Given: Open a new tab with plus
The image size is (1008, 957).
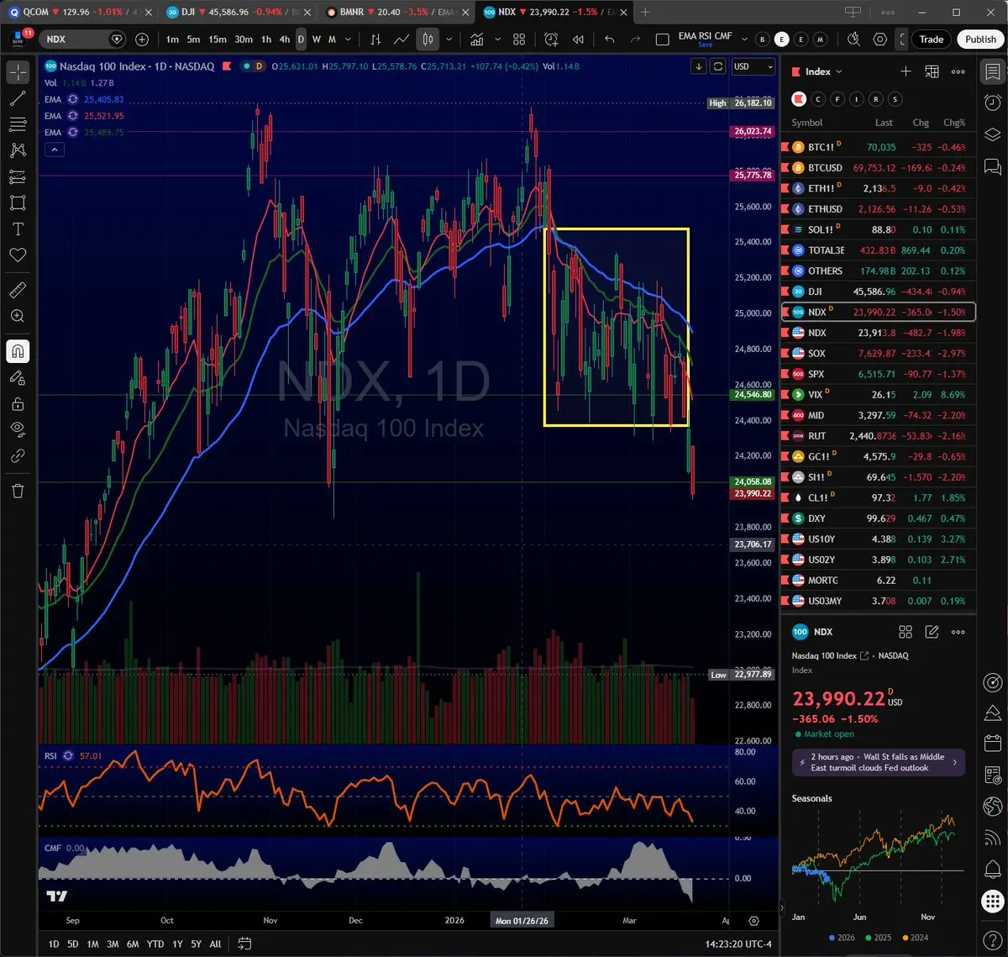Looking at the screenshot, I should (645, 13).
